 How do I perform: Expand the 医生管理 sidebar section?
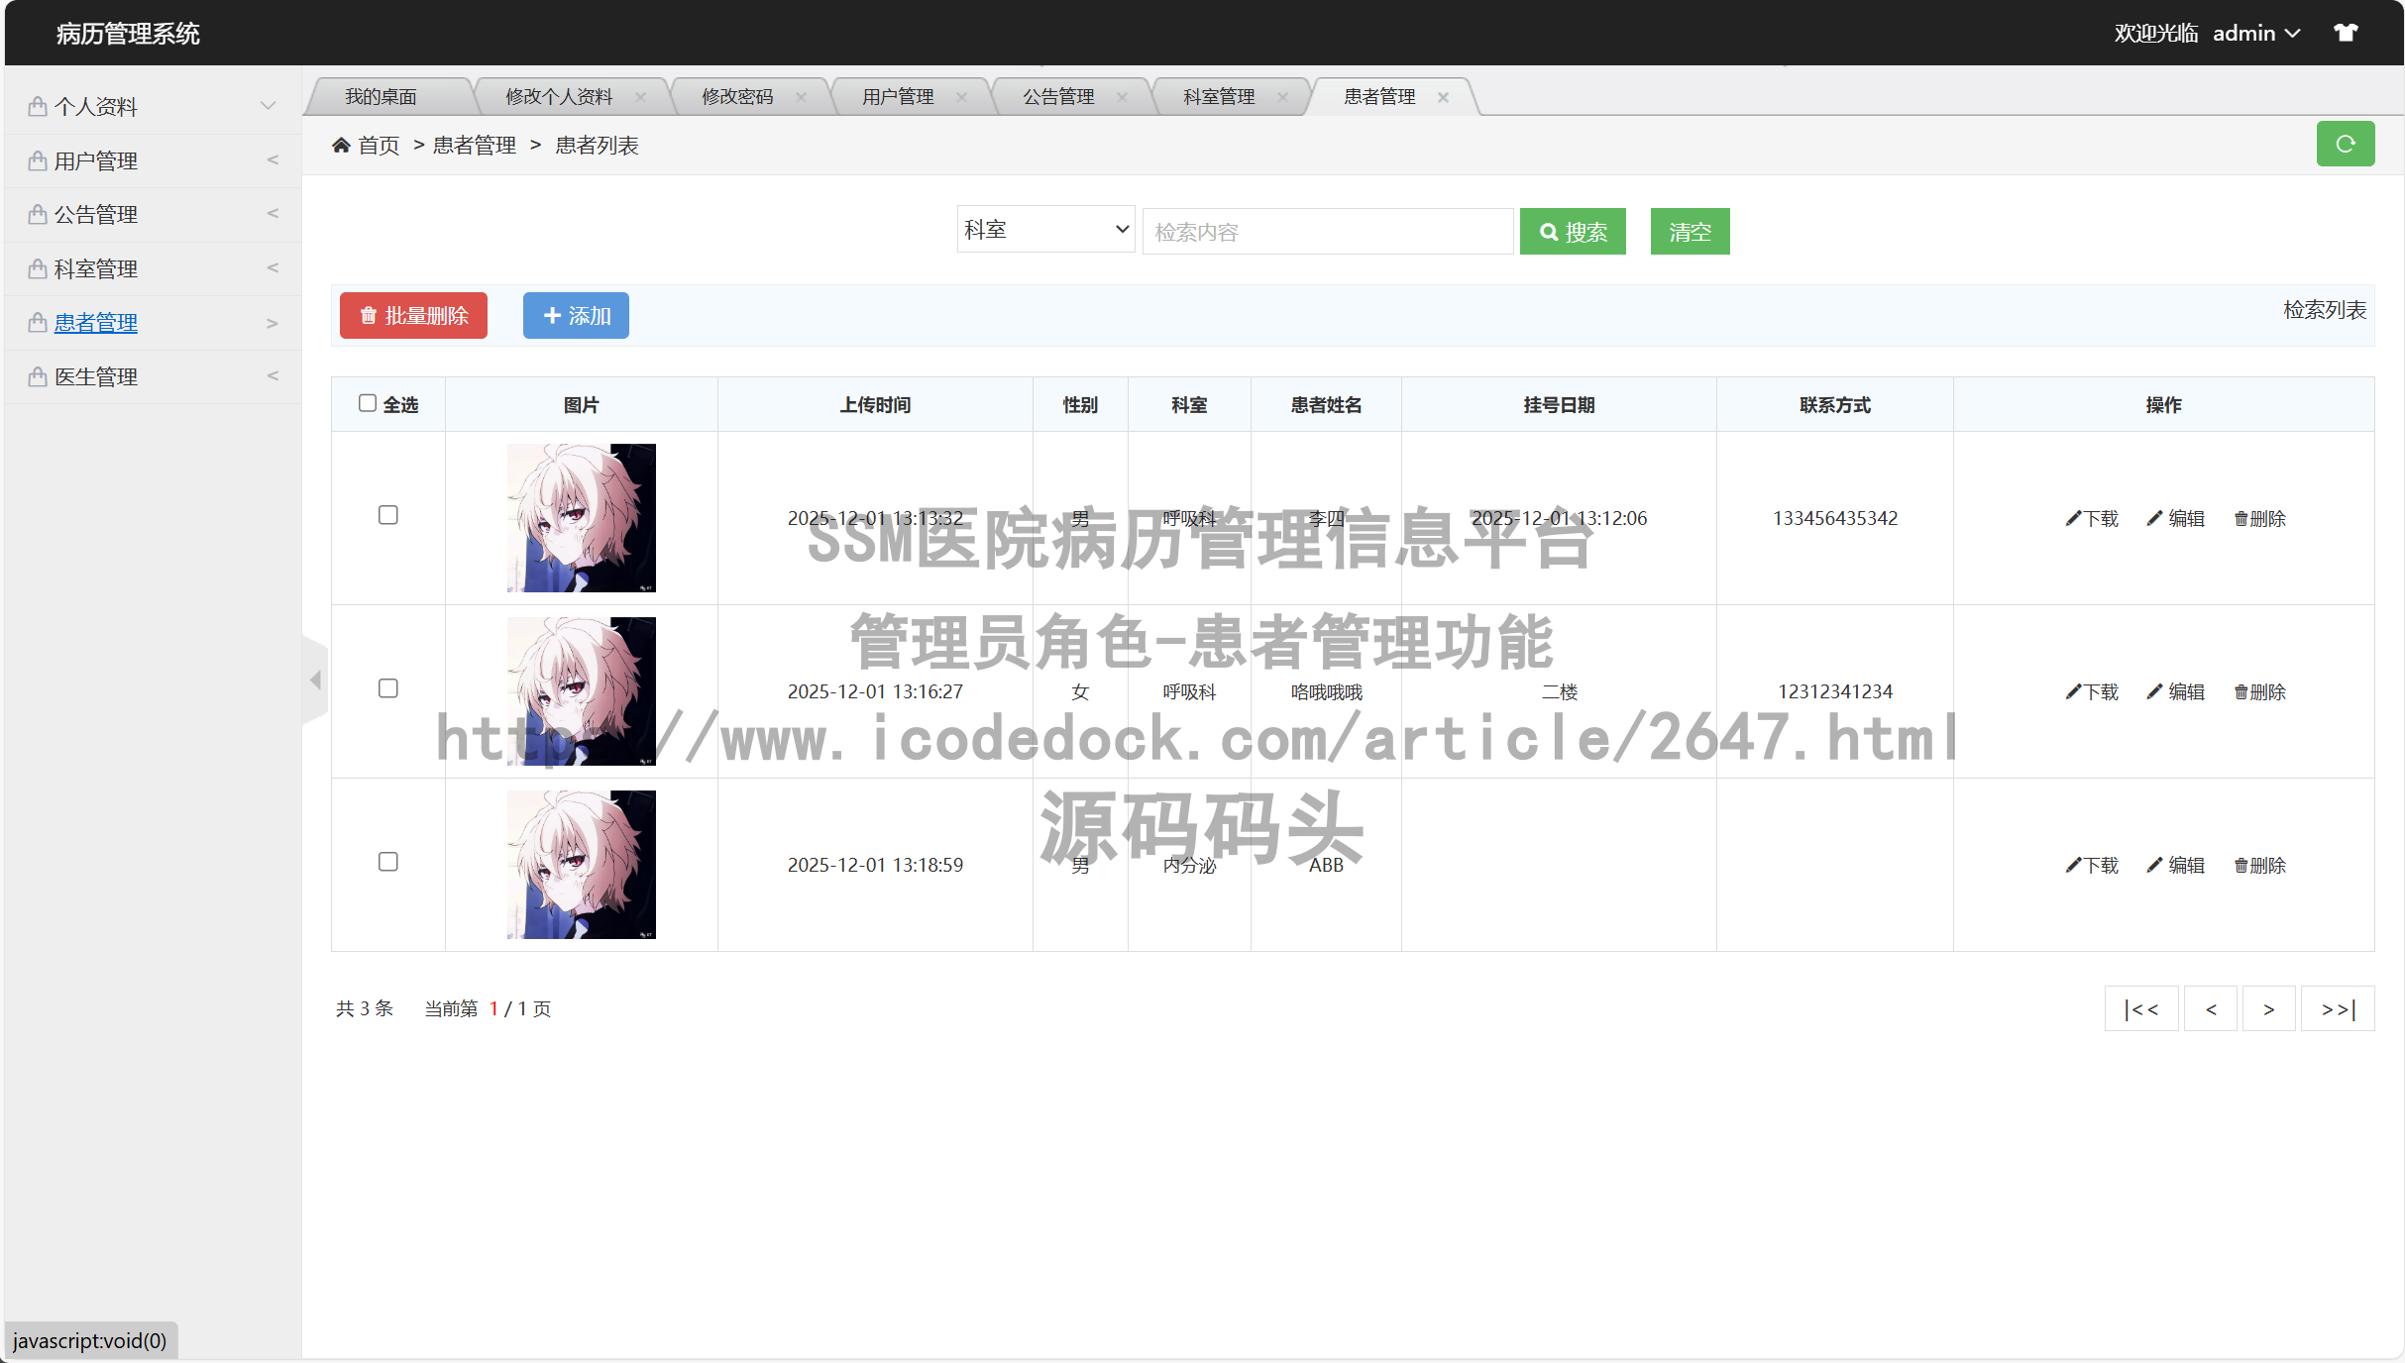pos(95,375)
